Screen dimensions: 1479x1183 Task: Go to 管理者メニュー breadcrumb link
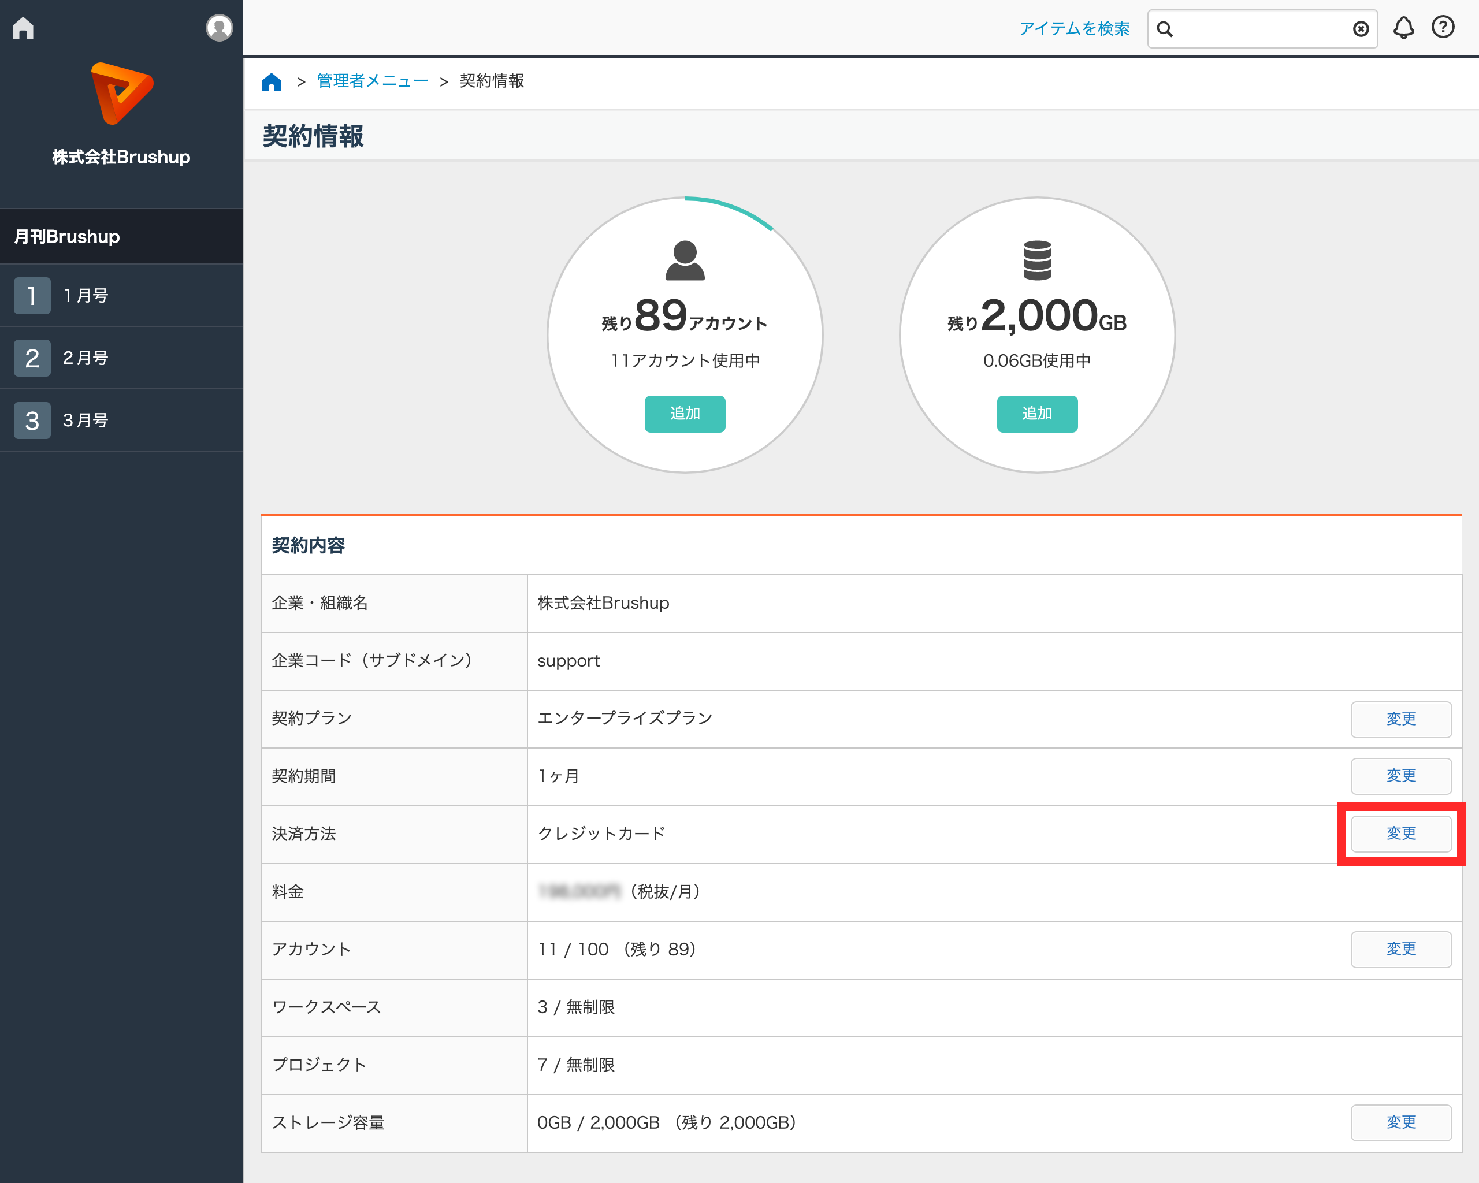[373, 81]
